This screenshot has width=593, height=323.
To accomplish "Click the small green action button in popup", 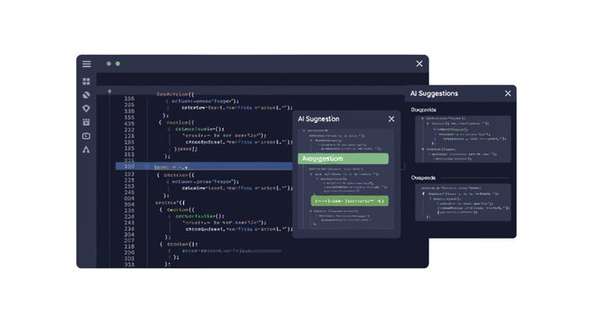I will pos(350,201).
